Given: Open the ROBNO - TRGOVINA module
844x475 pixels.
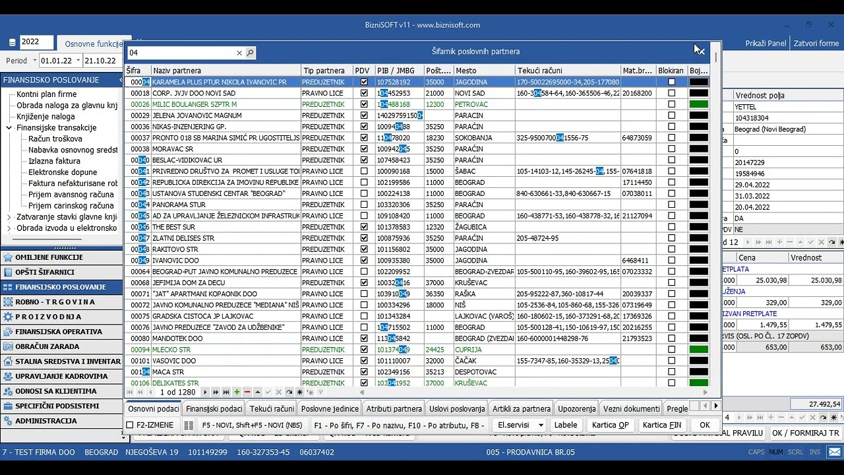Looking at the screenshot, I should pos(61,301).
